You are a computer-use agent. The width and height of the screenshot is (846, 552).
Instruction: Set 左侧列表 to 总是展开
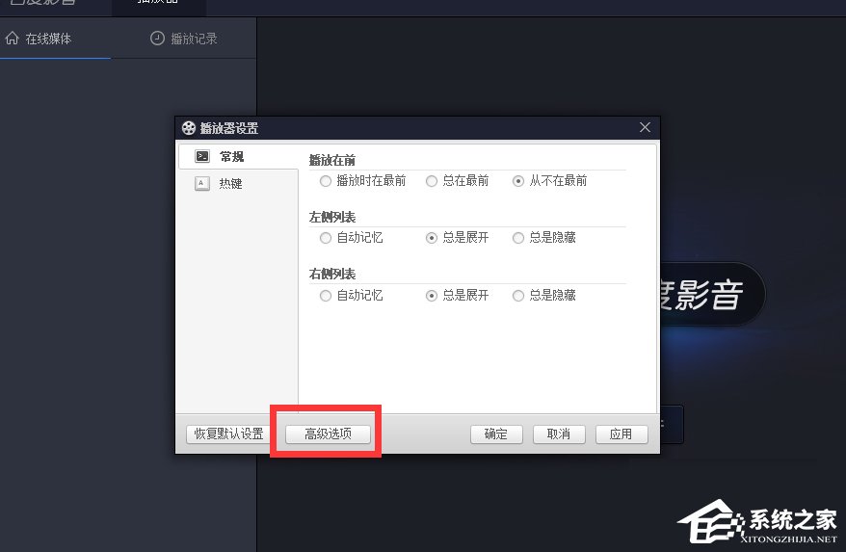[432, 238]
